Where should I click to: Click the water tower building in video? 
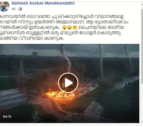pyautogui.click(x=35, y=54)
